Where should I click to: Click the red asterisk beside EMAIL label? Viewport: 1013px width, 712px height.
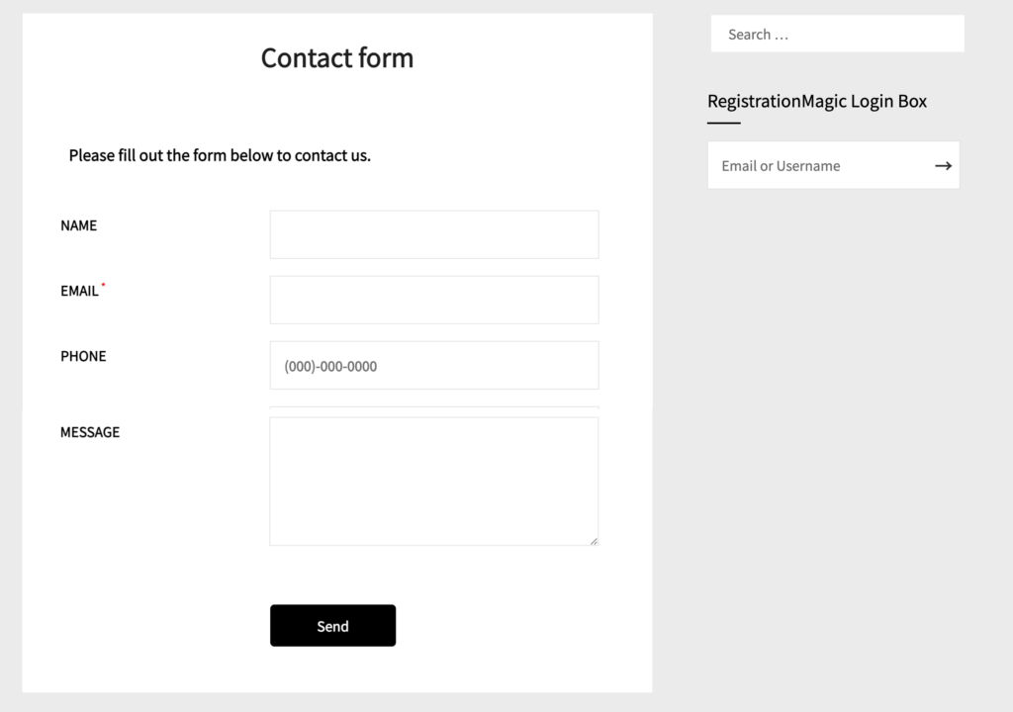click(x=104, y=285)
